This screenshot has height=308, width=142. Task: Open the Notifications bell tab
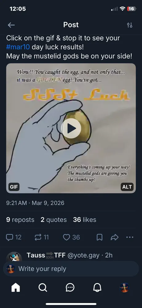97,288
